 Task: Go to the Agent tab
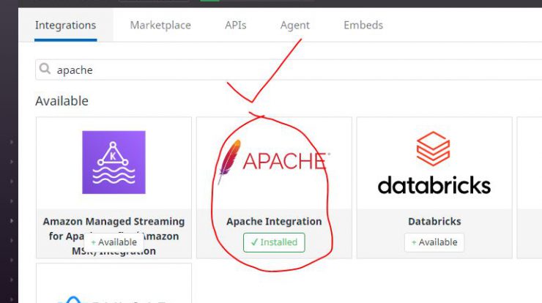[x=295, y=25]
